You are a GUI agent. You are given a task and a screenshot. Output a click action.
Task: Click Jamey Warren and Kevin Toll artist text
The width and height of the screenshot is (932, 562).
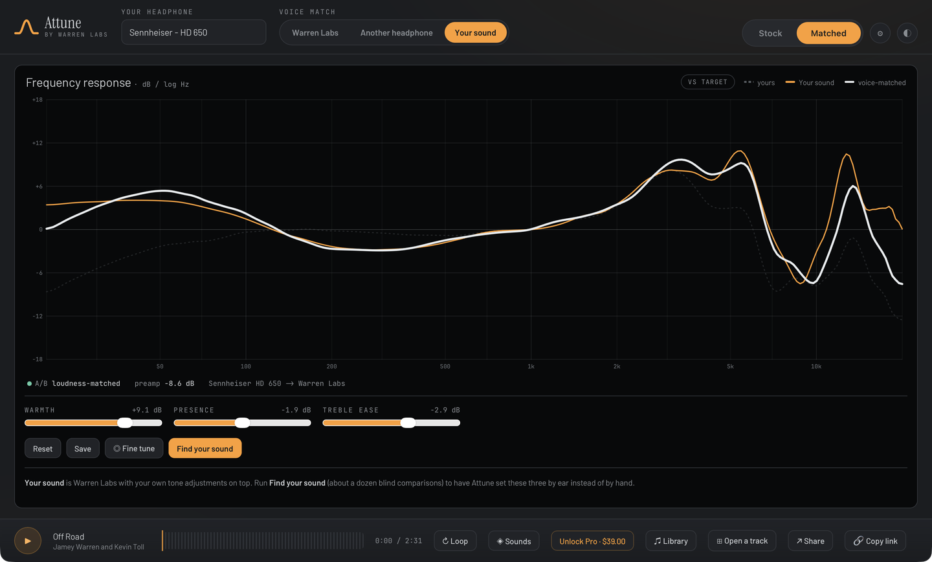pos(98,547)
